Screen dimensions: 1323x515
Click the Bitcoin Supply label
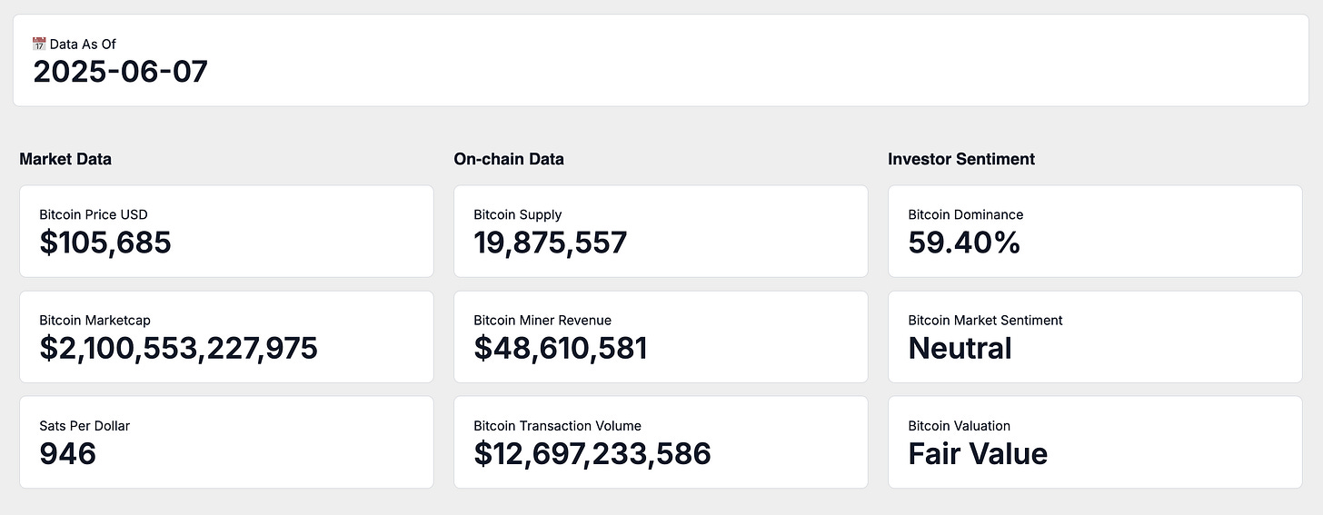point(518,215)
